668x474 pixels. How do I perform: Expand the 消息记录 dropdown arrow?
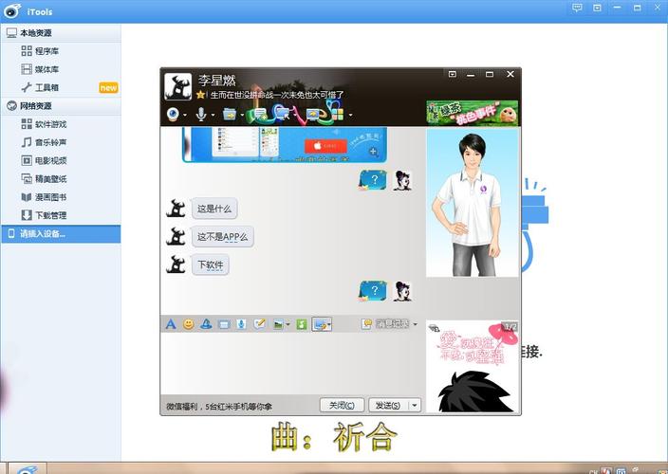[415, 324]
